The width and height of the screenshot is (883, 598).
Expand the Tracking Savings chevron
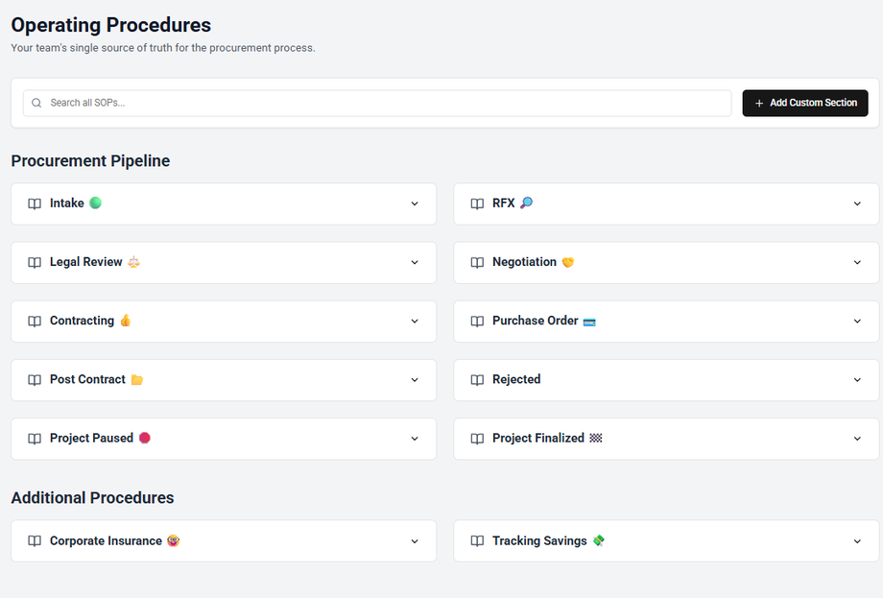(x=857, y=541)
